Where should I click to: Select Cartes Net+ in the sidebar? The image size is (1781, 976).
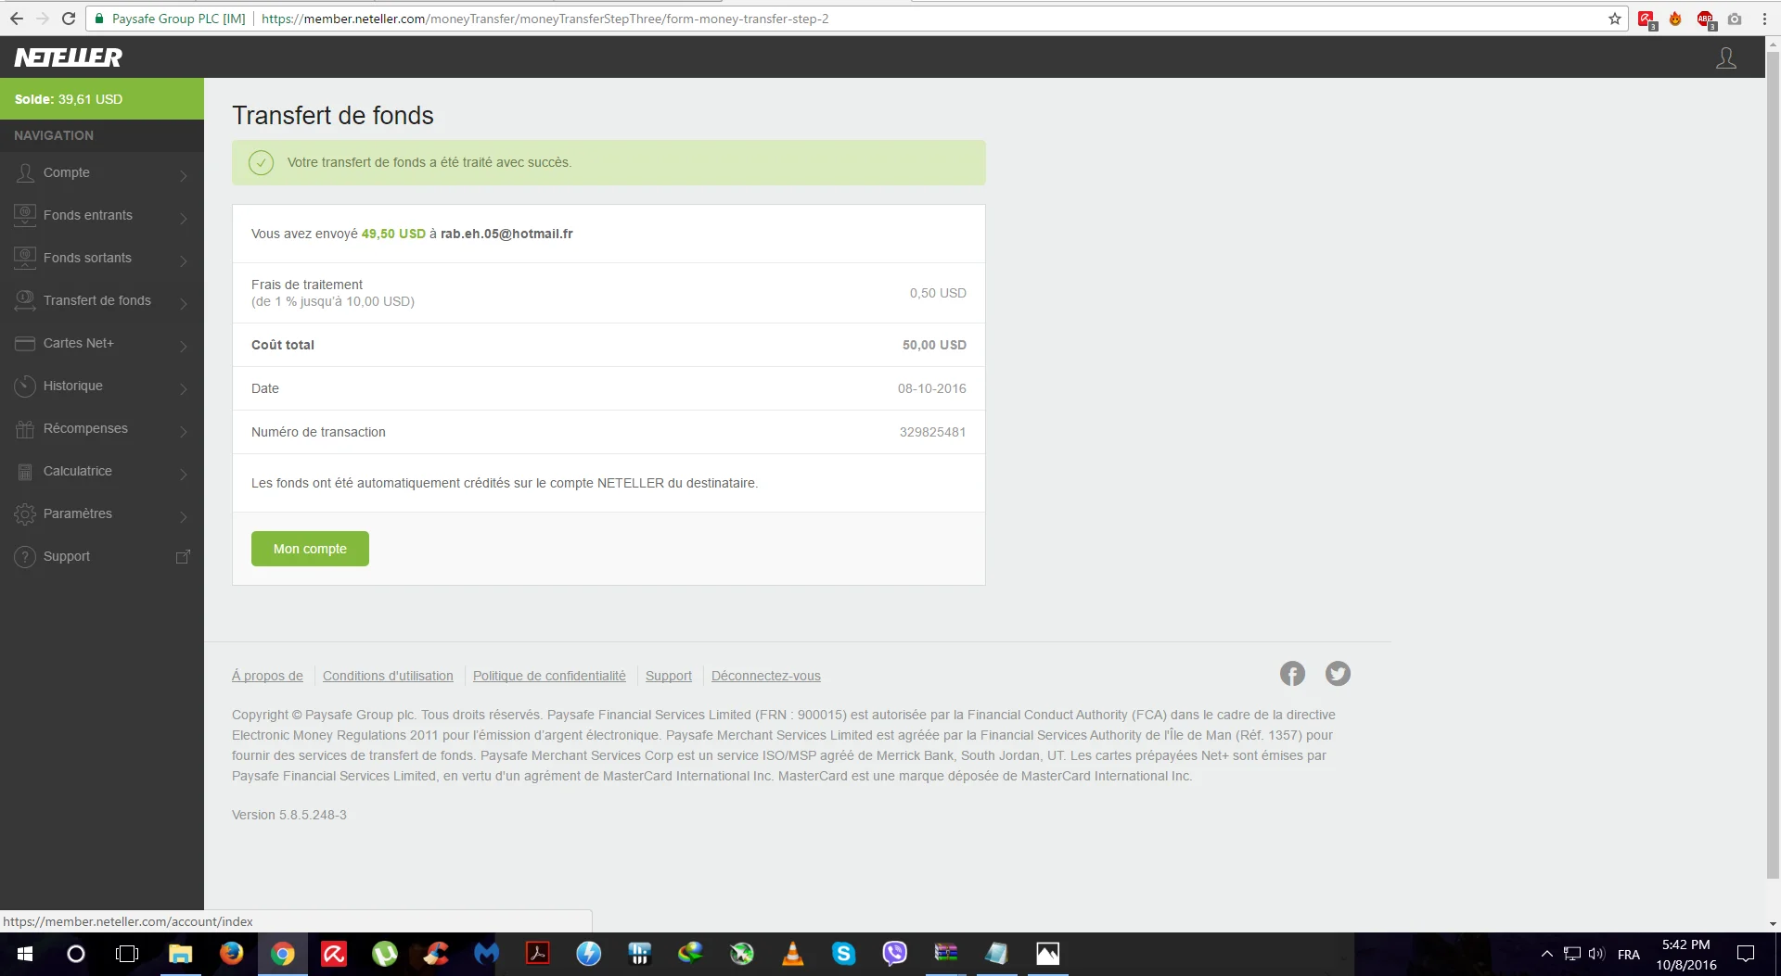click(79, 343)
